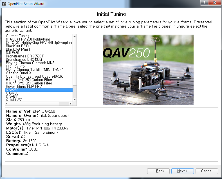222x179 pixels.
Task: Select (STOCK) HobbyKing FPV 260 UpSwept entry
Action: coord(39,42)
